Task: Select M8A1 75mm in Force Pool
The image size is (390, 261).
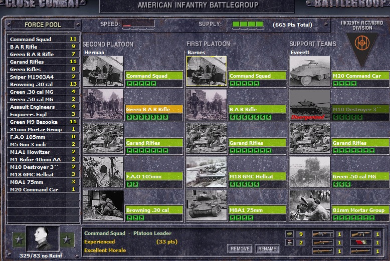Action: pos(43,182)
